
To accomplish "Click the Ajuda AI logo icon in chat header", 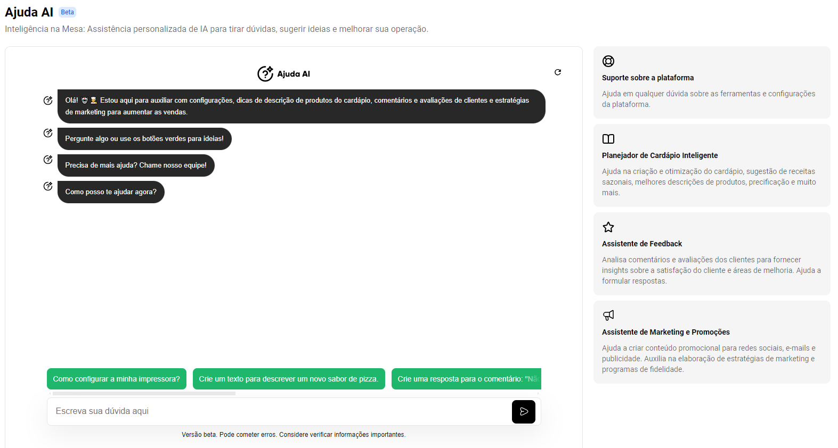I will tap(265, 73).
